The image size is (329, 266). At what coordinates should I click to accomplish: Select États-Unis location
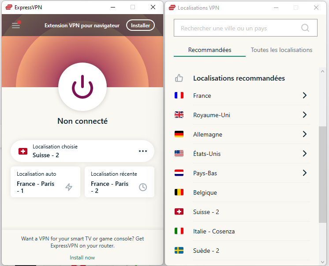[242, 154]
